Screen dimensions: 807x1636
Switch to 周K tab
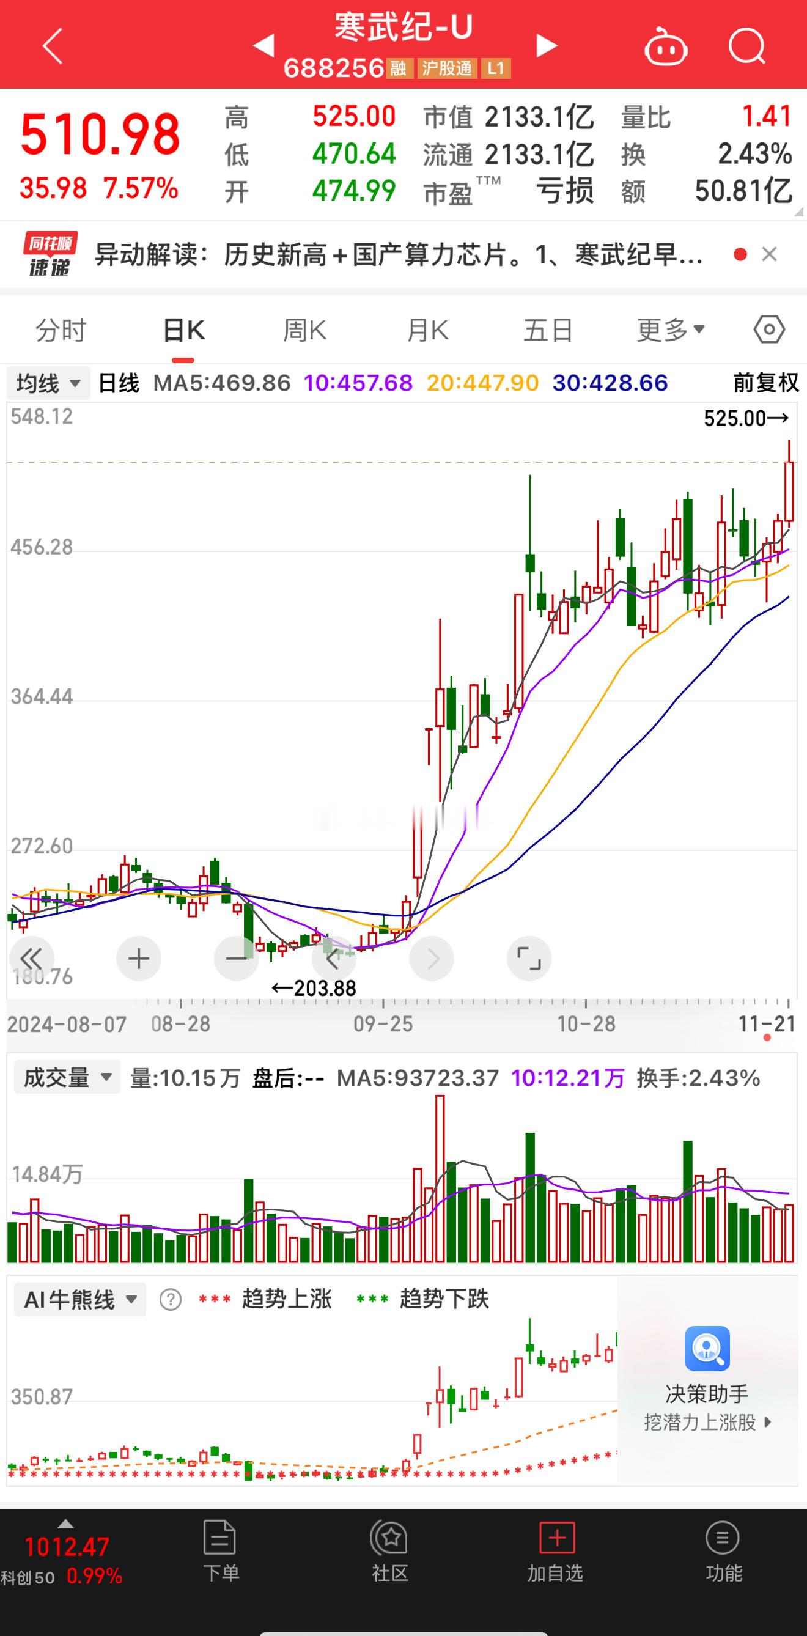305,330
